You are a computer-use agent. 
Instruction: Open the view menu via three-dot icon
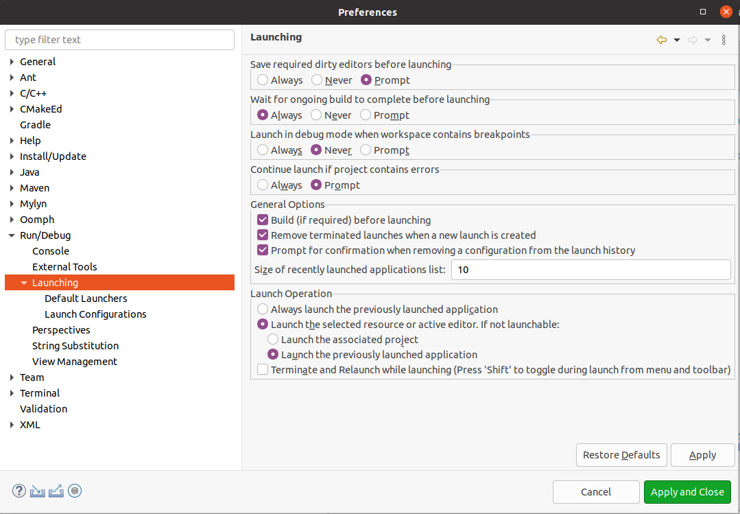724,40
